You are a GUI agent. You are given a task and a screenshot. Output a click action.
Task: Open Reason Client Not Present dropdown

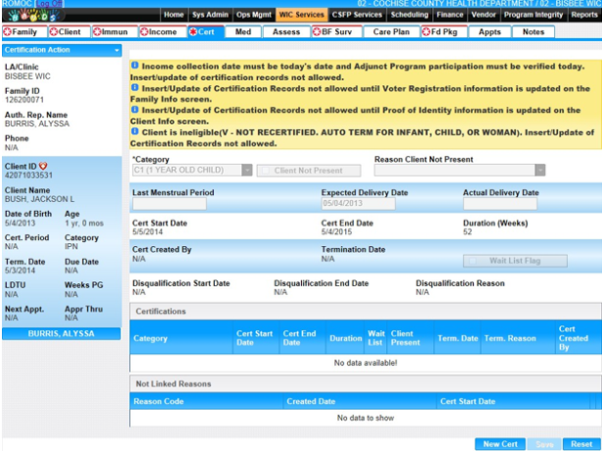(539, 170)
